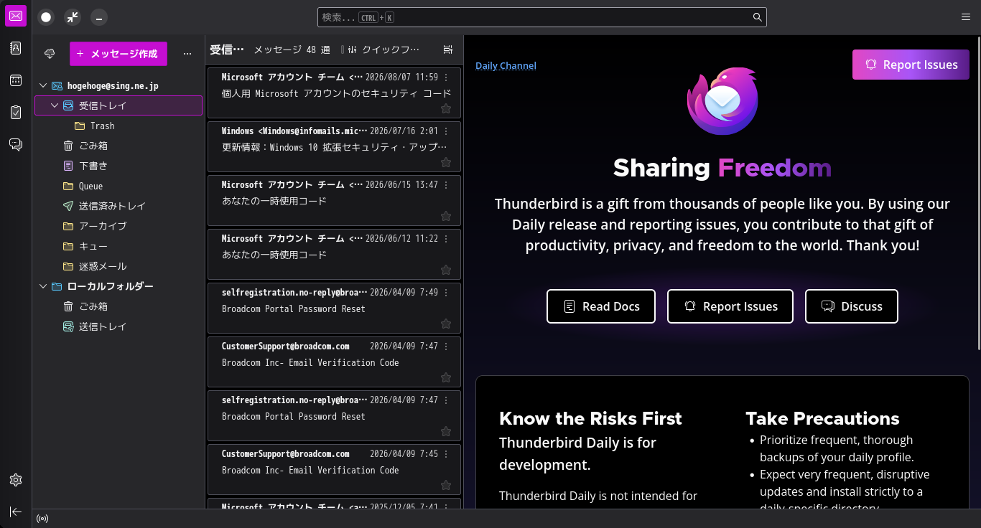Viewport: 981px width, 528px height.
Task: Select the Trash subfolder under 受信トレイ
Action: click(x=118, y=126)
